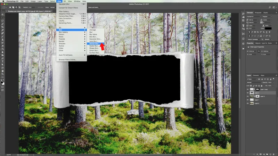Click the Lock image pixels brush icon

click(x=254, y=86)
